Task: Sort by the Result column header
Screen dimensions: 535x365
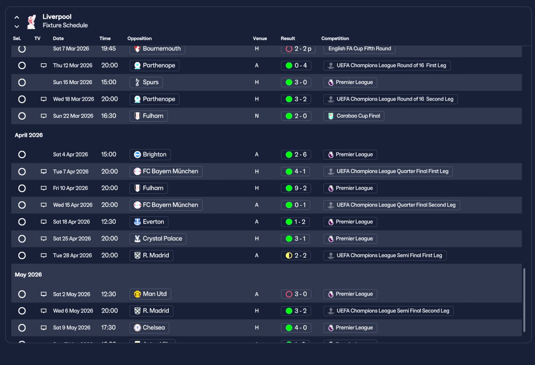Action: [x=288, y=39]
